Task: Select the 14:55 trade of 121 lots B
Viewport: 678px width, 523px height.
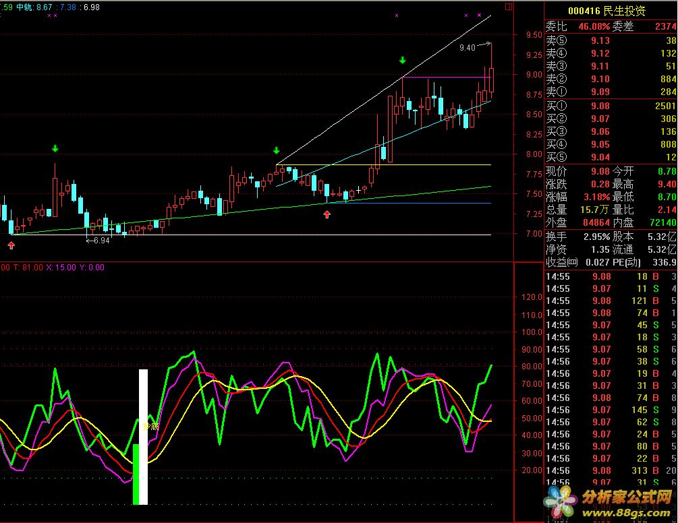Action: pyautogui.click(x=611, y=301)
